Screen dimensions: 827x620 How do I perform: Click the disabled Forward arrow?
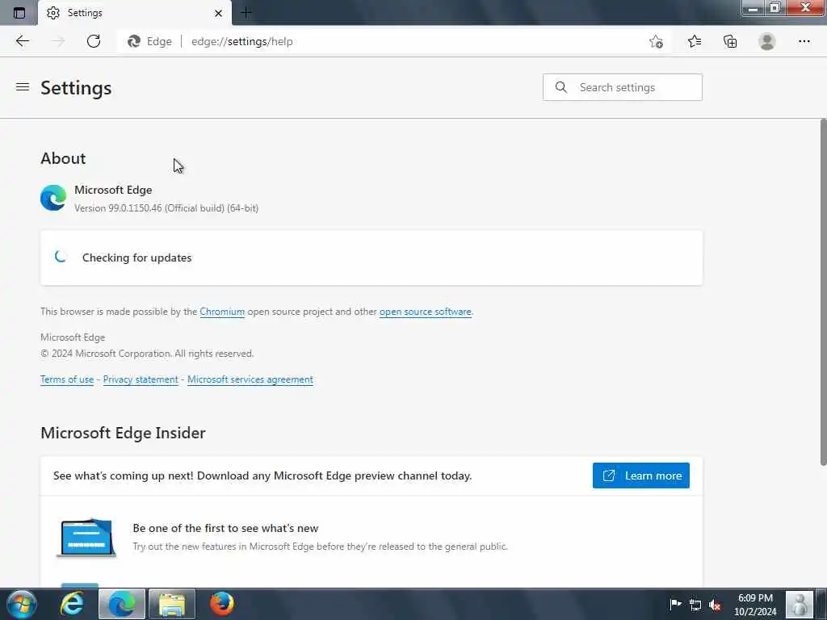[x=58, y=41]
